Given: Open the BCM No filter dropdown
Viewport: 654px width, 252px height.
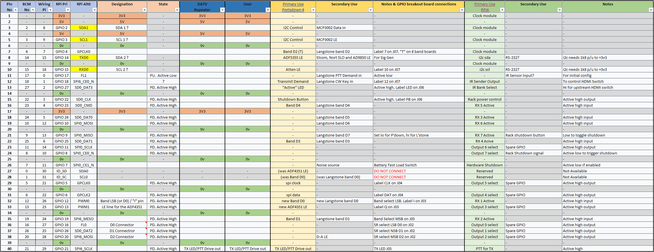Looking at the screenshot, I should coord(33,10).
